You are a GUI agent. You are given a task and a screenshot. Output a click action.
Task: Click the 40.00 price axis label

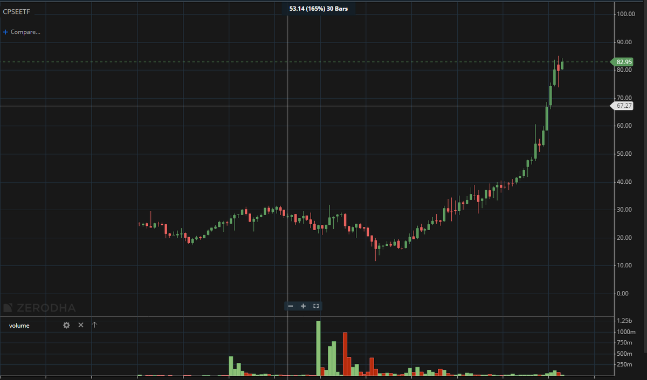pyautogui.click(x=624, y=182)
